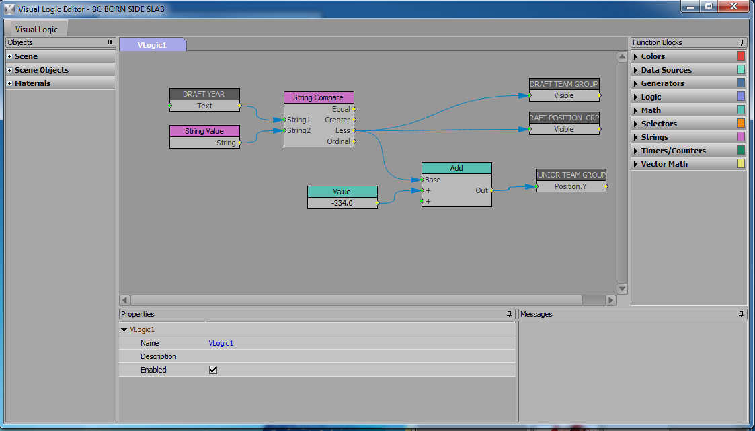Click the red Colors category swatch
Viewport: 755px width, 431px height.
click(x=741, y=56)
